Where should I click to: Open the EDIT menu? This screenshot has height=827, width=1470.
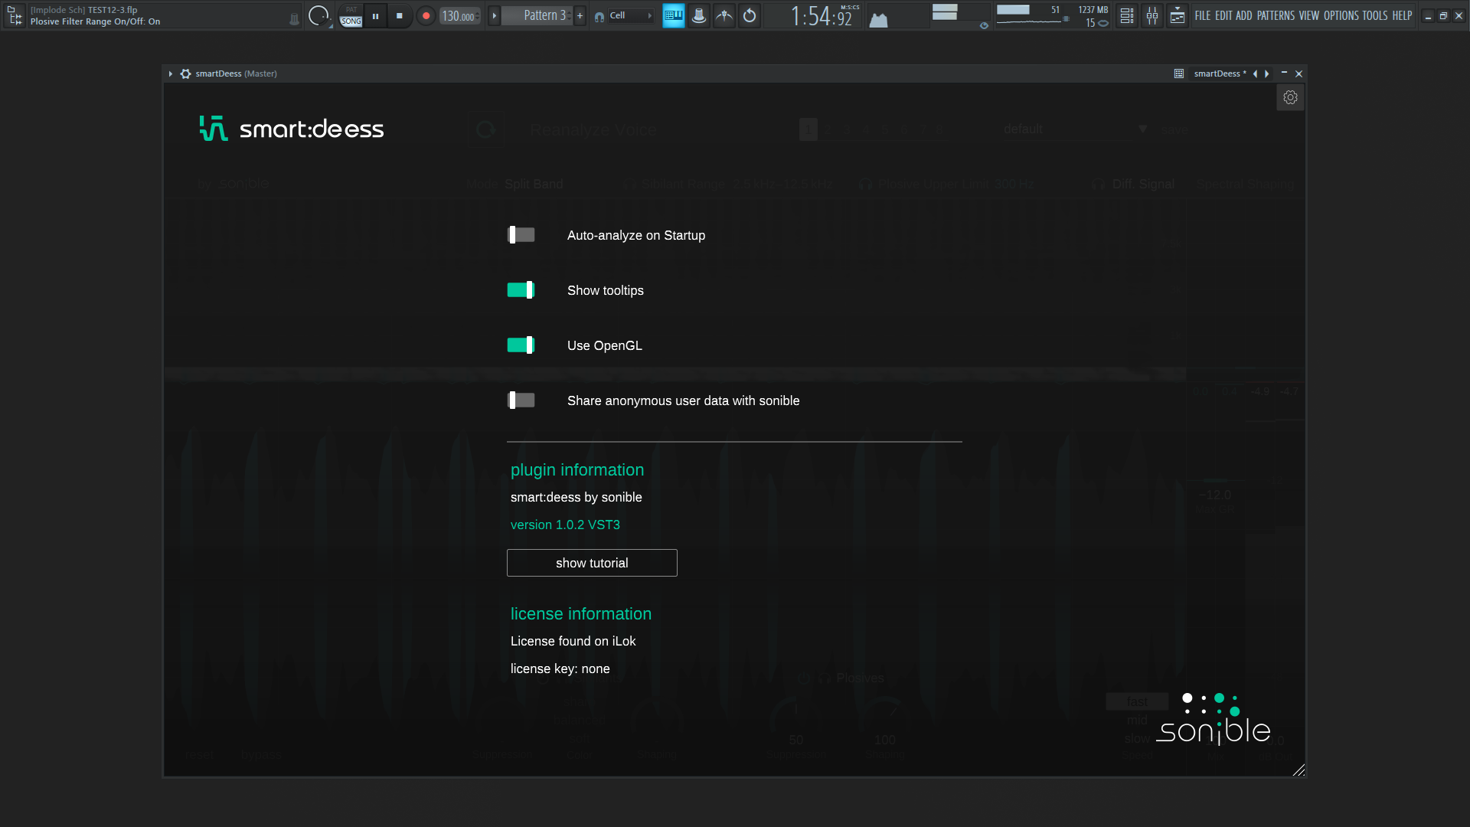pos(1223,15)
